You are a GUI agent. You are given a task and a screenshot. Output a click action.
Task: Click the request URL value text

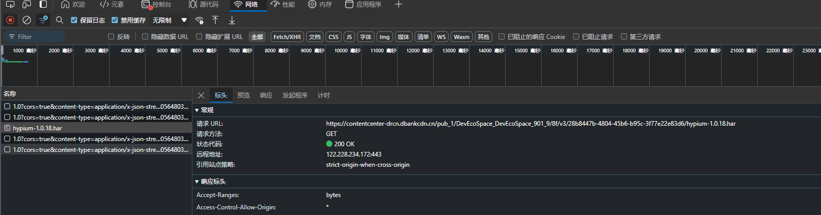pyautogui.click(x=531, y=124)
